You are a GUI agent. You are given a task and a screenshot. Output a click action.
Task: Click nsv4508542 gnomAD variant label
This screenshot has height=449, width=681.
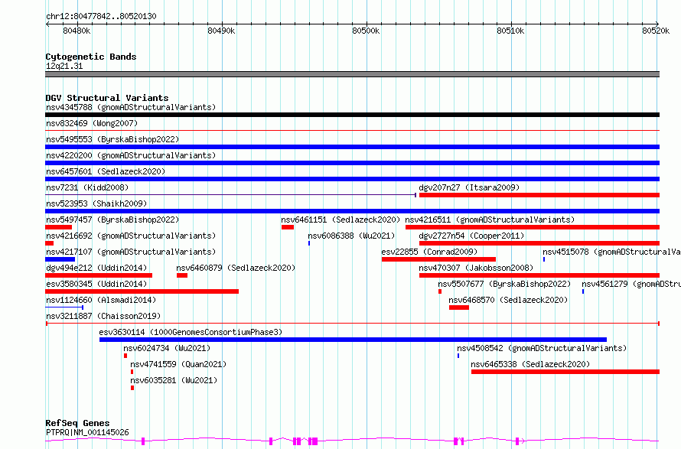tap(542, 348)
